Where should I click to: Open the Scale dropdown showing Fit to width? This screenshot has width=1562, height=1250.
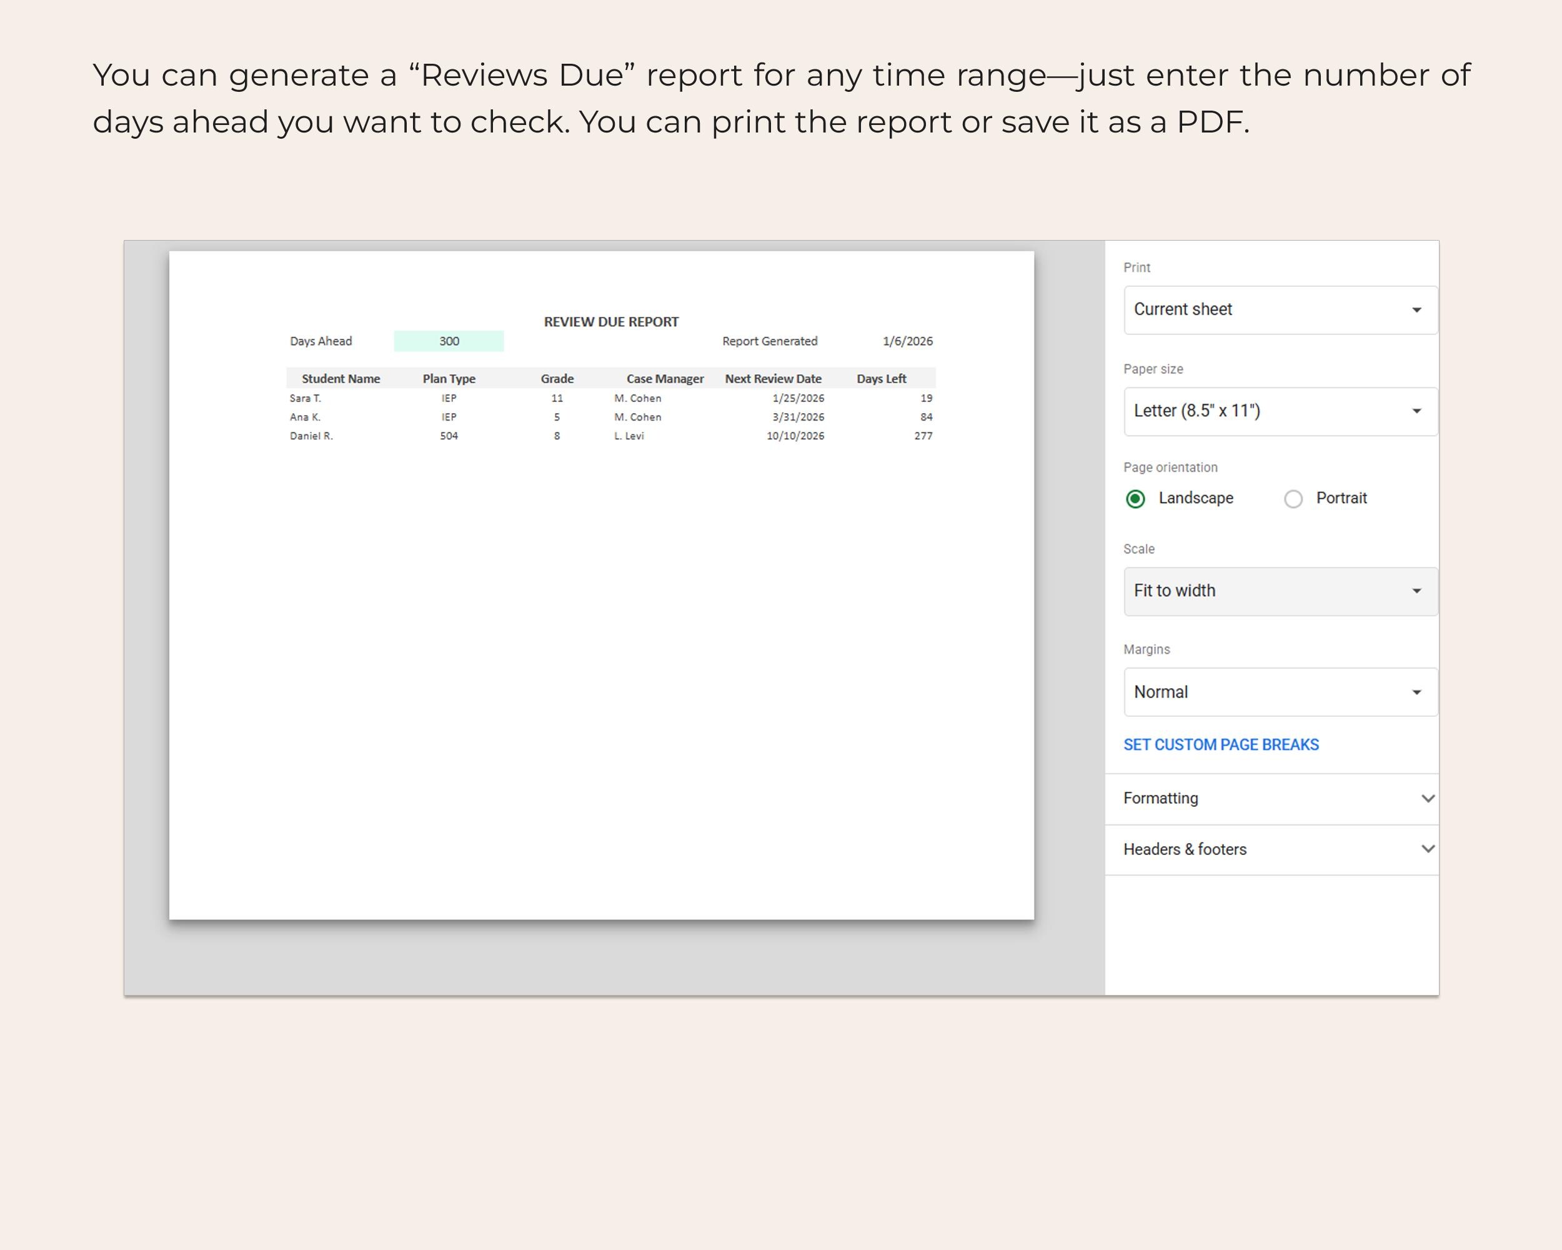pos(1280,591)
